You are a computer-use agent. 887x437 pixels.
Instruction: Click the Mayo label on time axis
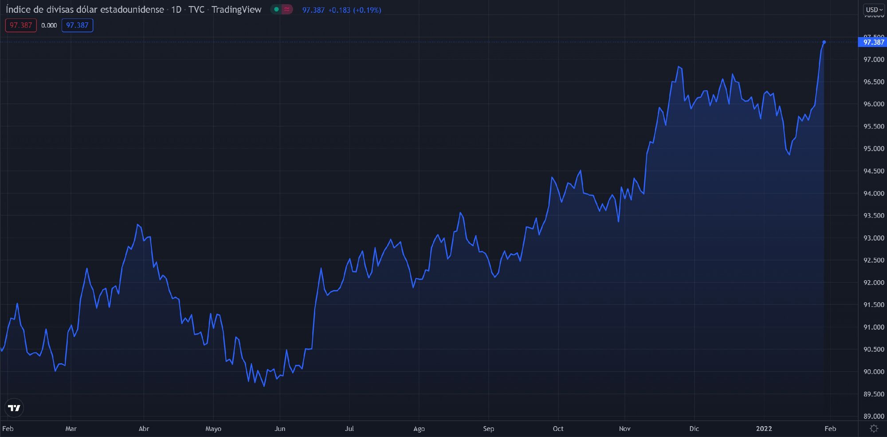[x=213, y=429]
